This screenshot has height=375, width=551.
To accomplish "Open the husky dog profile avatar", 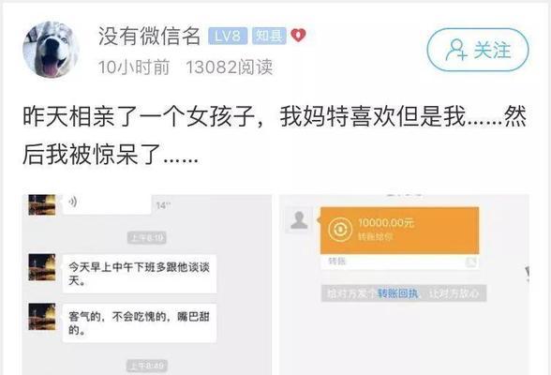I will click(51, 49).
